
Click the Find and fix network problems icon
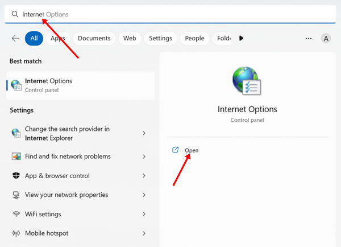(x=16, y=157)
